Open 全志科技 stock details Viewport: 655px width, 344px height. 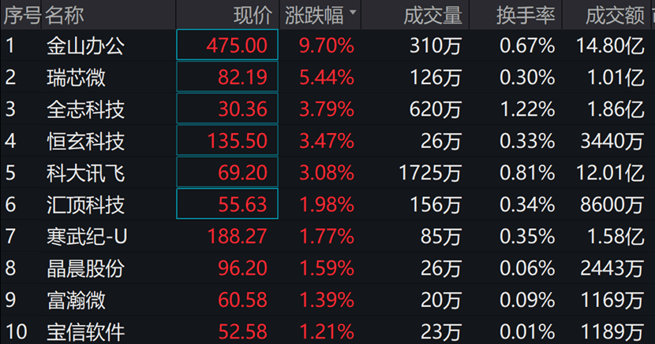pos(85,109)
